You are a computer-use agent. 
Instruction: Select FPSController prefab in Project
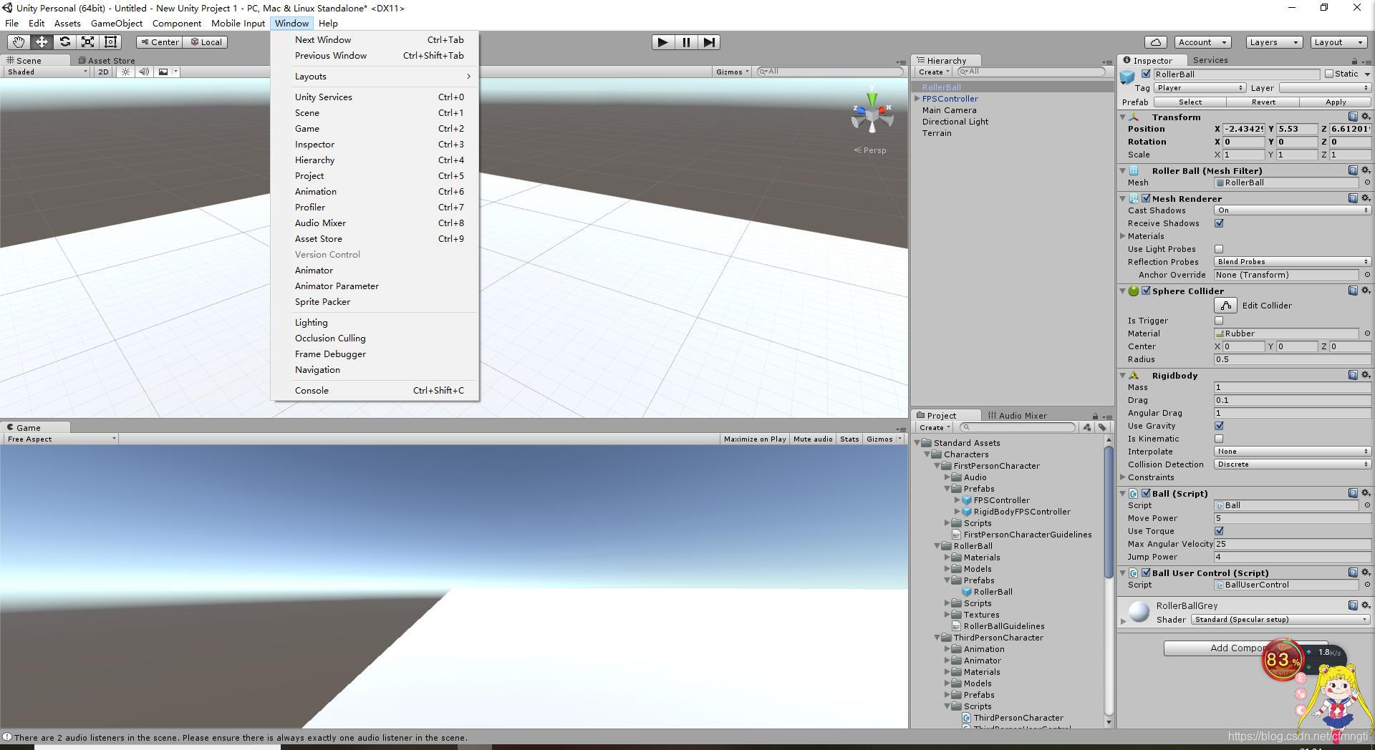(x=1001, y=500)
